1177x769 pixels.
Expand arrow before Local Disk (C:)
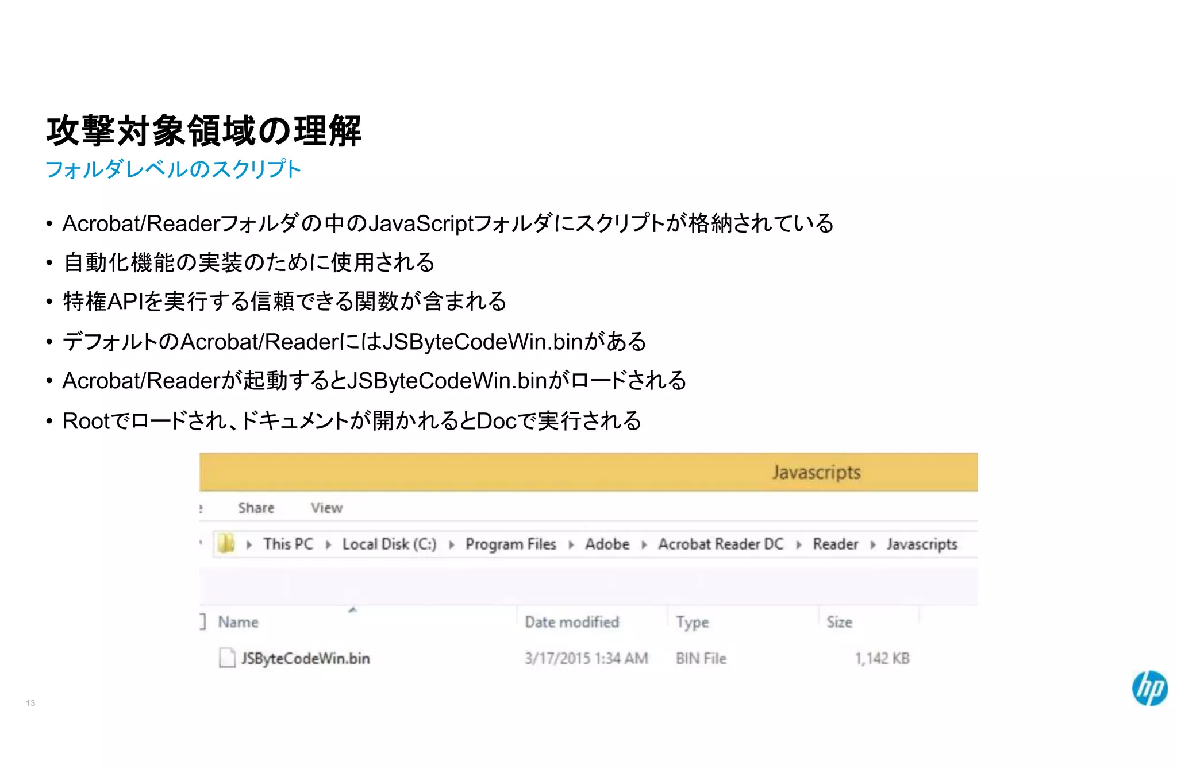click(x=328, y=544)
